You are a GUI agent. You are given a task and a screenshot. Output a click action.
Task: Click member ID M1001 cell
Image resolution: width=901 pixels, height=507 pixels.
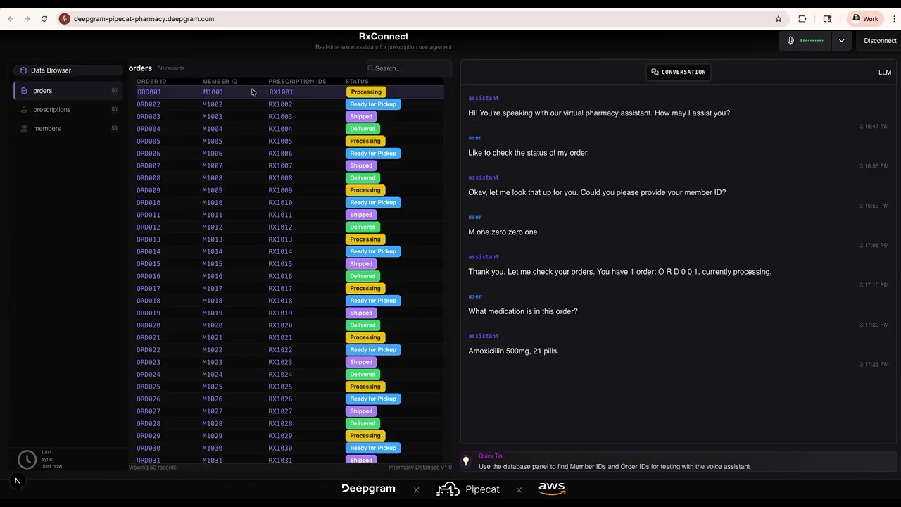tap(213, 92)
